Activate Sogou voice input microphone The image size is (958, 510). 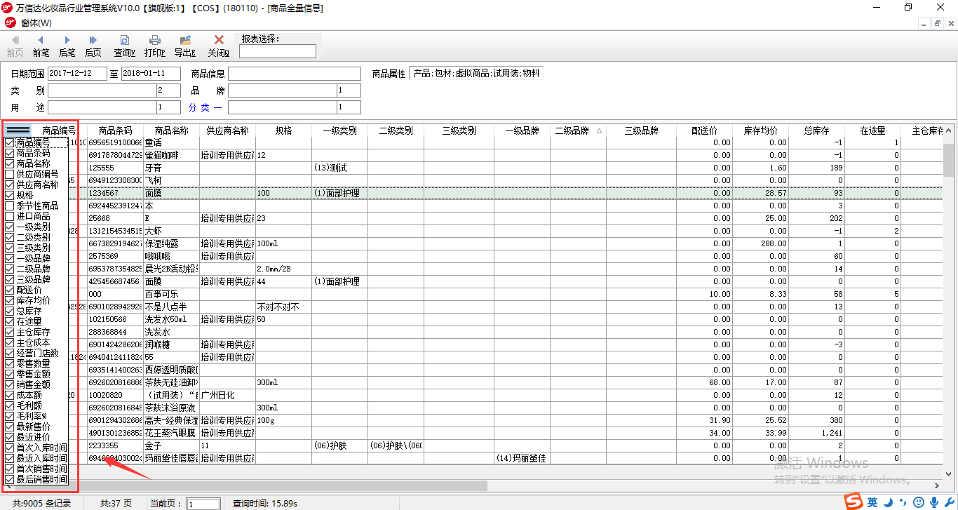[933, 502]
